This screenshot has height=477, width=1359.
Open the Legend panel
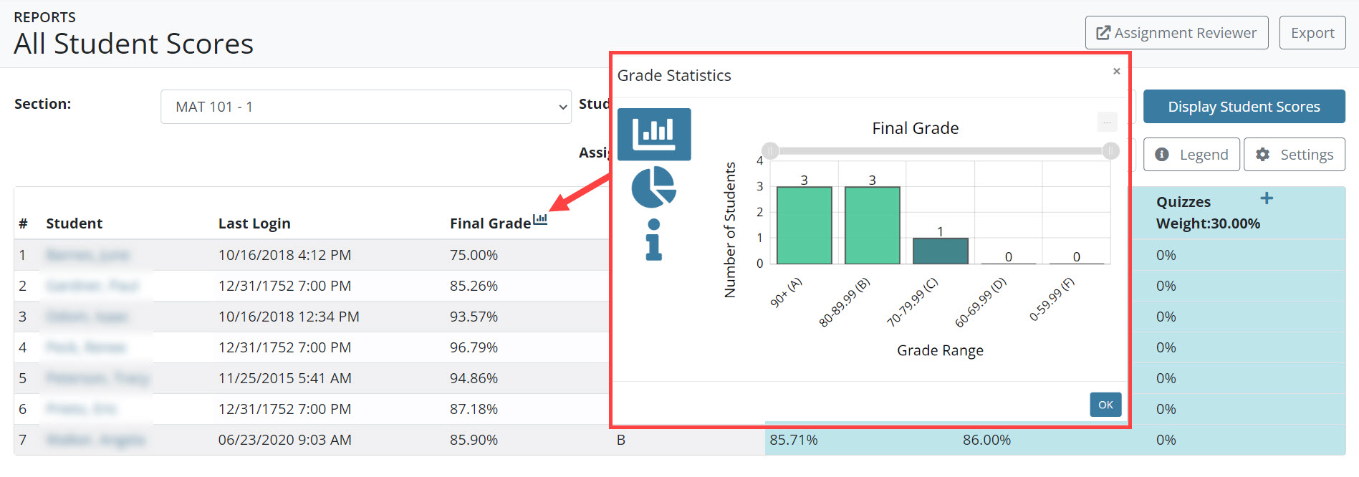point(1191,155)
